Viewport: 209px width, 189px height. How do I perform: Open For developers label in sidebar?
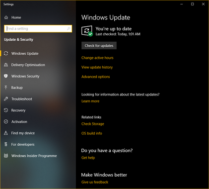pos(23,144)
